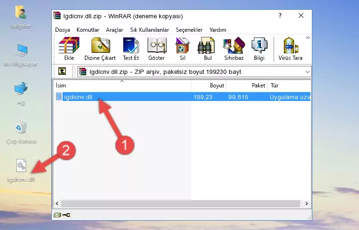Sort by Paket column header
Image resolution: width=359 pixels, height=230 pixels.
[x=247, y=86]
